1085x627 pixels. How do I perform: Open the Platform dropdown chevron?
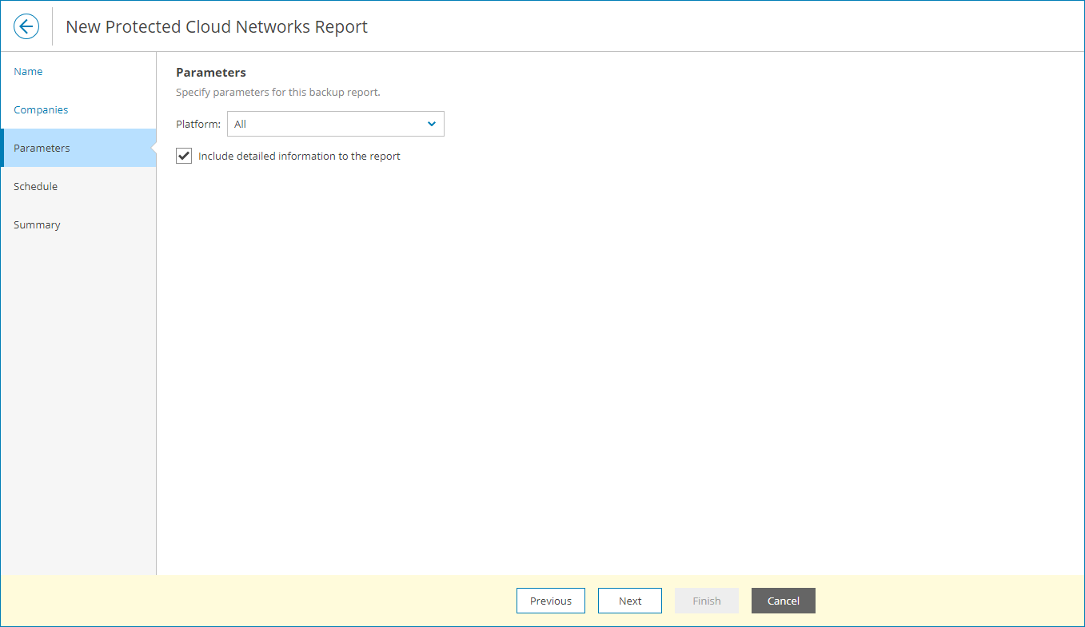pyautogui.click(x=431, y=124)
